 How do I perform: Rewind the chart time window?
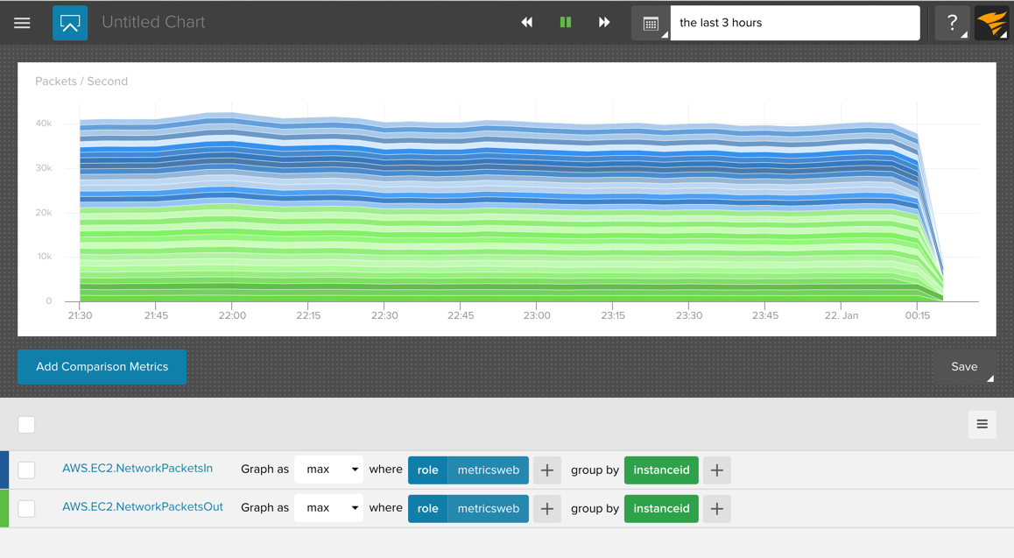[x=526, y=23]
